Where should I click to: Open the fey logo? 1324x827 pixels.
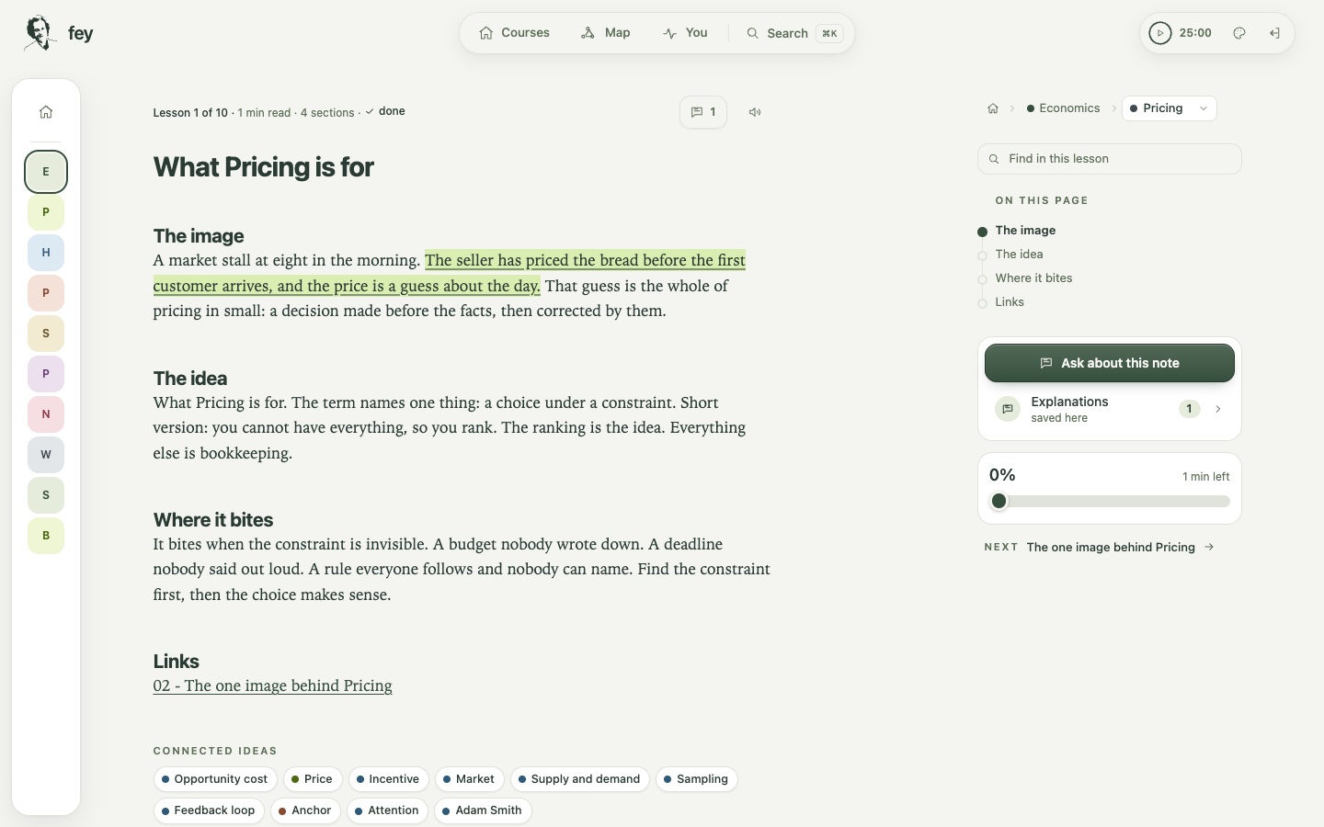point(58,33)
